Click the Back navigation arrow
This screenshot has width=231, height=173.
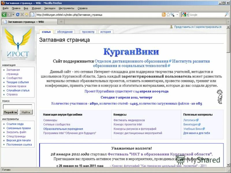[4, 14]
